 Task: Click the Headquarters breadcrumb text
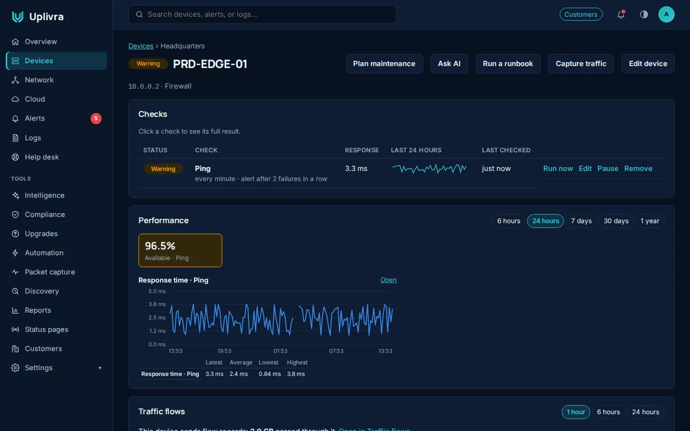pyautogui.click(x=183, y=46)
